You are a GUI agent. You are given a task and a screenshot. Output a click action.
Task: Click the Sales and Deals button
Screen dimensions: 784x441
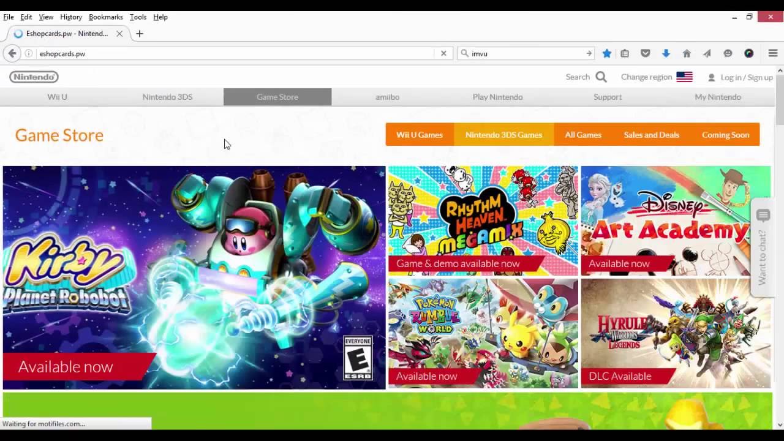coord(652,135)
